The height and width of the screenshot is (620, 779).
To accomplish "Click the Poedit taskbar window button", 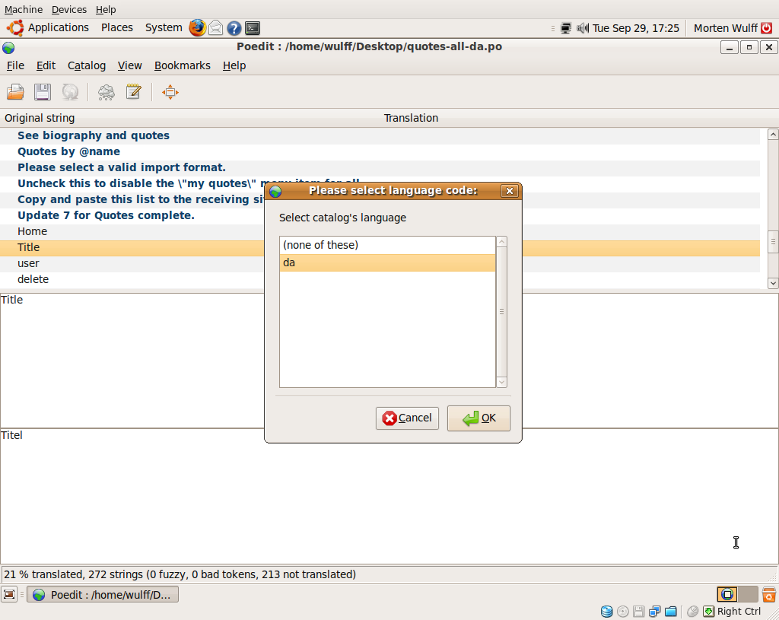I will 103,595.
